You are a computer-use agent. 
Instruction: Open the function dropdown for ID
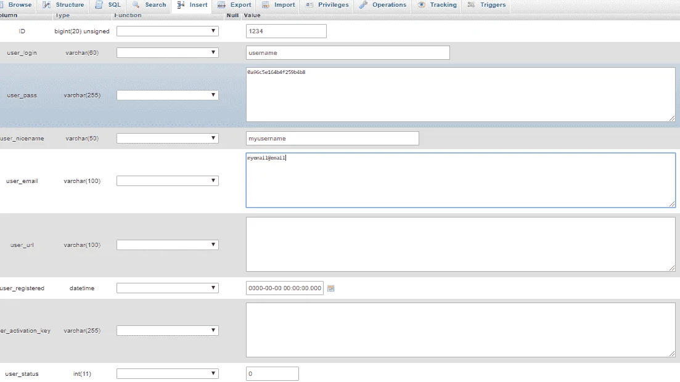168,31
